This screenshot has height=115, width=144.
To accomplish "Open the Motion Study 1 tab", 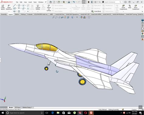I will pyautogui.click(x=27, y=107).
